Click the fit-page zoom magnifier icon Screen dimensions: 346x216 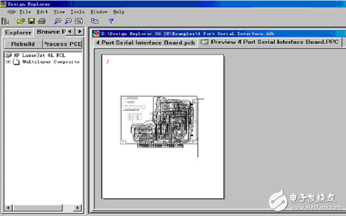(x=78, y=21)
